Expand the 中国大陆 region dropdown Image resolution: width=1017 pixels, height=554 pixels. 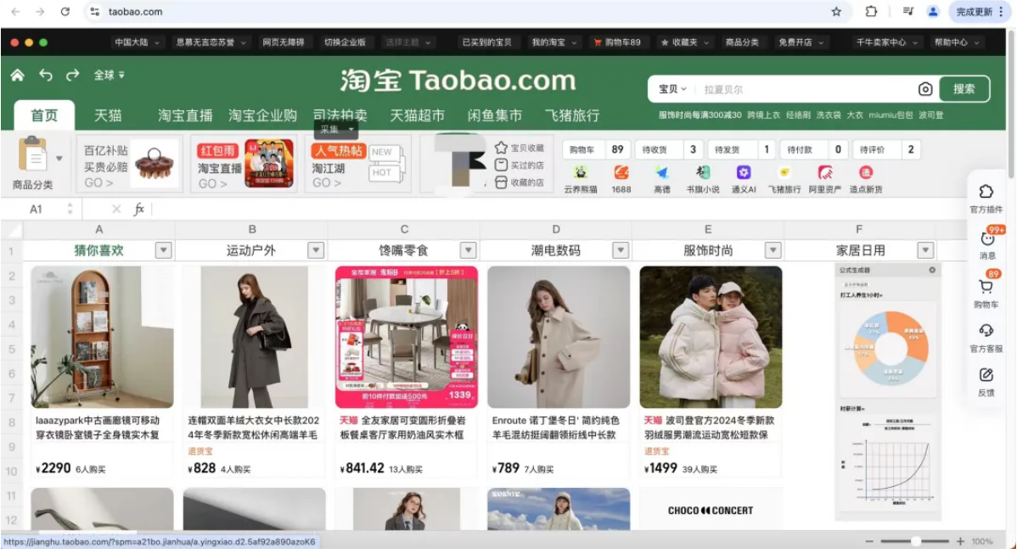(137, 42)
